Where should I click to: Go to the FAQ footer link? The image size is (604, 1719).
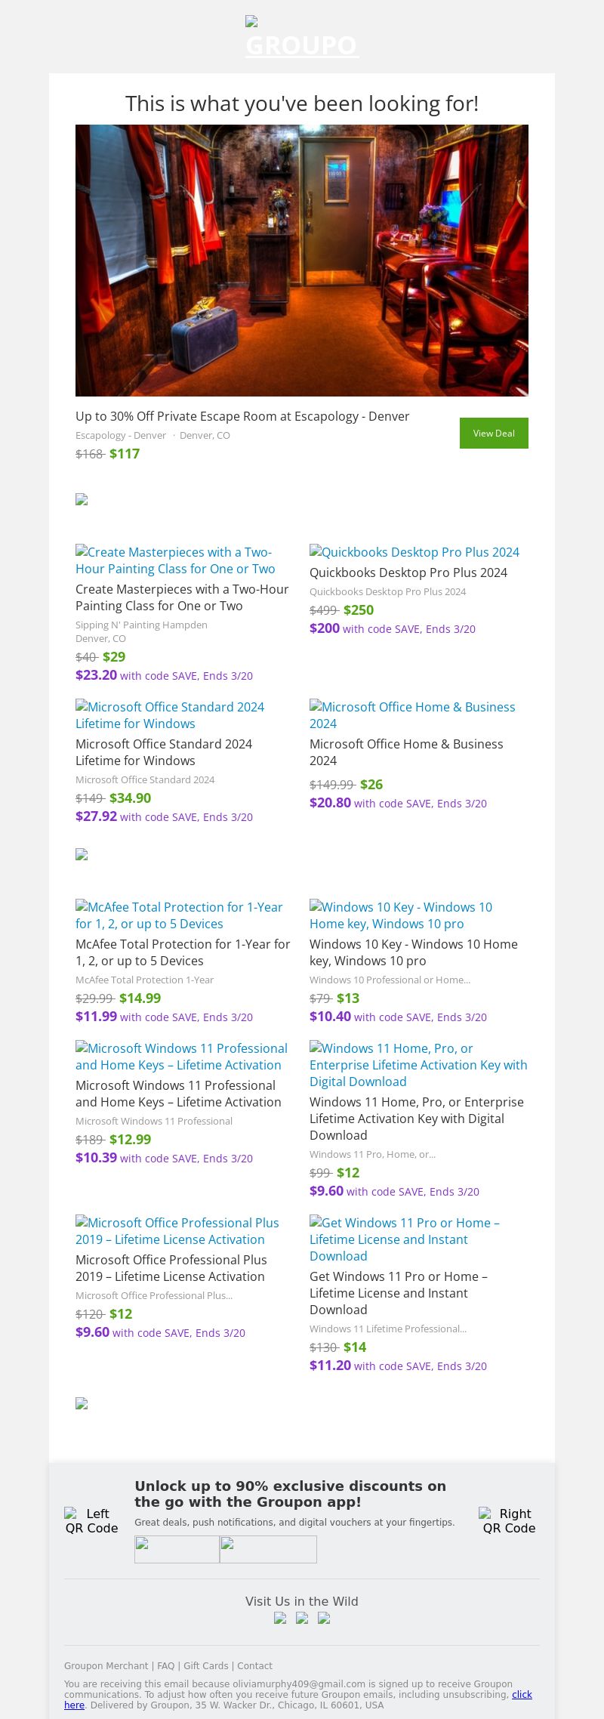[x=165, y=1665]
